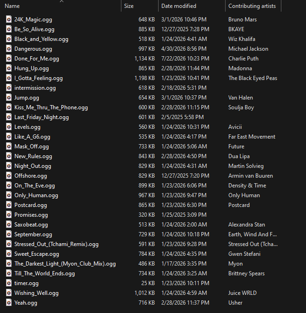Image resolution: width=306 pixels, height=313 pixels.
Task: Click the Madonna artist entry
Action: (240, 68)
